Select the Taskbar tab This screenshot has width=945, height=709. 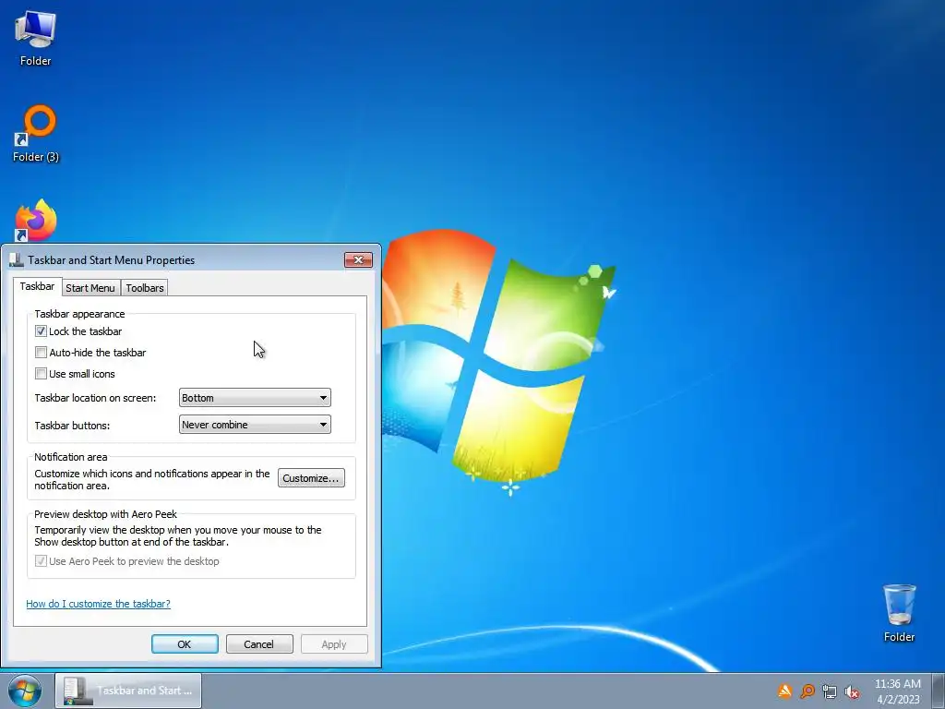37,286
